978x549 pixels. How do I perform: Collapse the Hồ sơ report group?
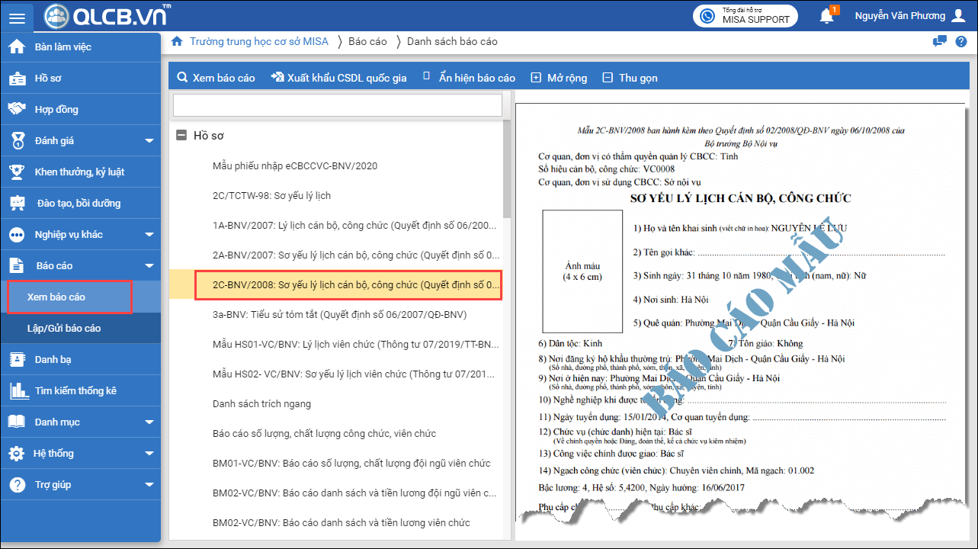click(181, 136)
